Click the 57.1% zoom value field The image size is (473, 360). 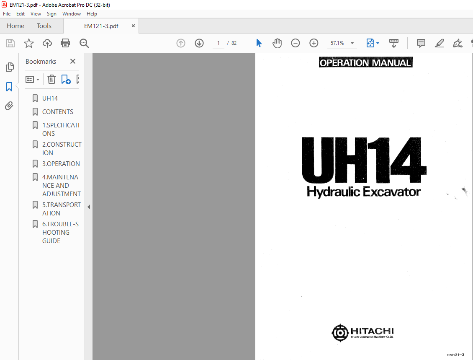pos(337,43)
